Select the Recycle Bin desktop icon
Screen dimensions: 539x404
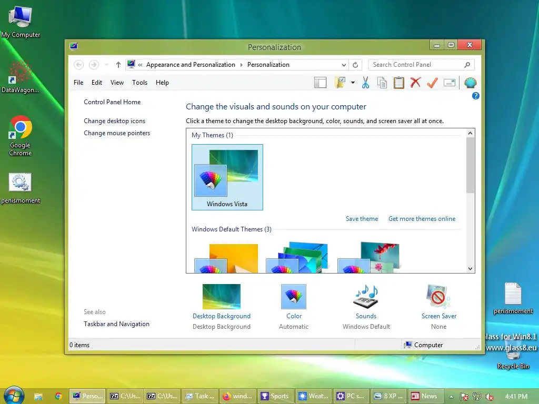(x=513, y=354)
